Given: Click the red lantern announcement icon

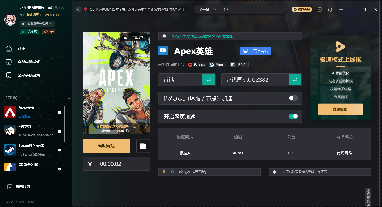Looking at the screenshot, I should pos(85,9).
